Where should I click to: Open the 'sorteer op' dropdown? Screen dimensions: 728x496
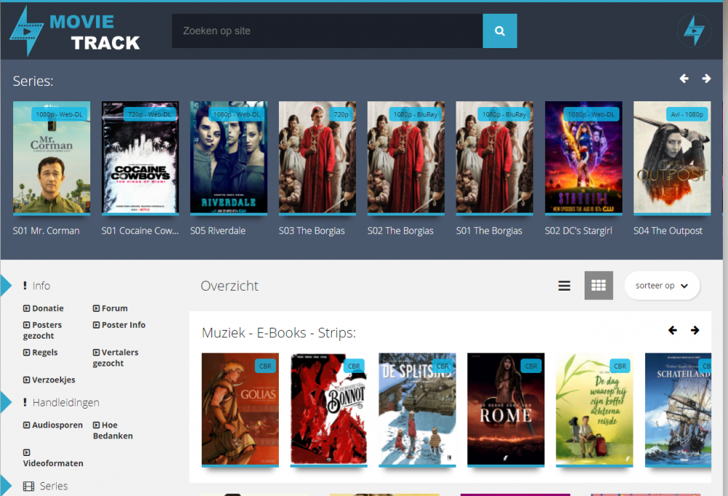(x=661, y=286)
